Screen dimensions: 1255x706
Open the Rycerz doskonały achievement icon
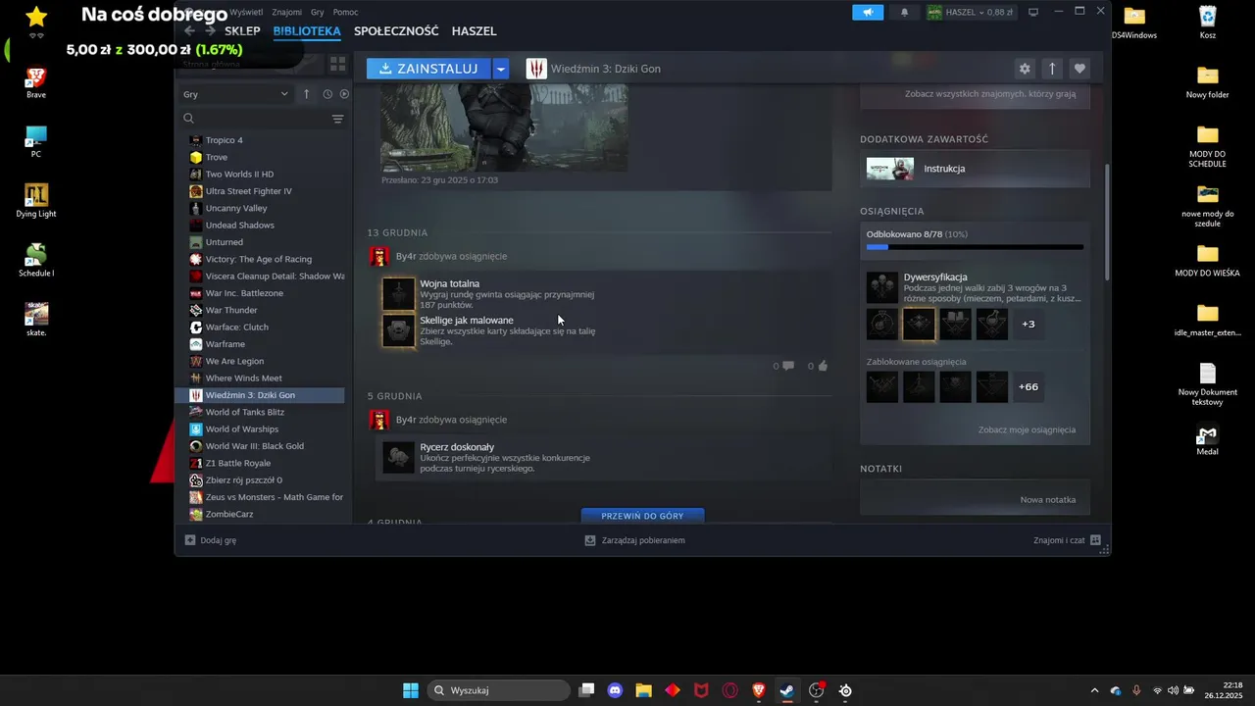point(398,457)
